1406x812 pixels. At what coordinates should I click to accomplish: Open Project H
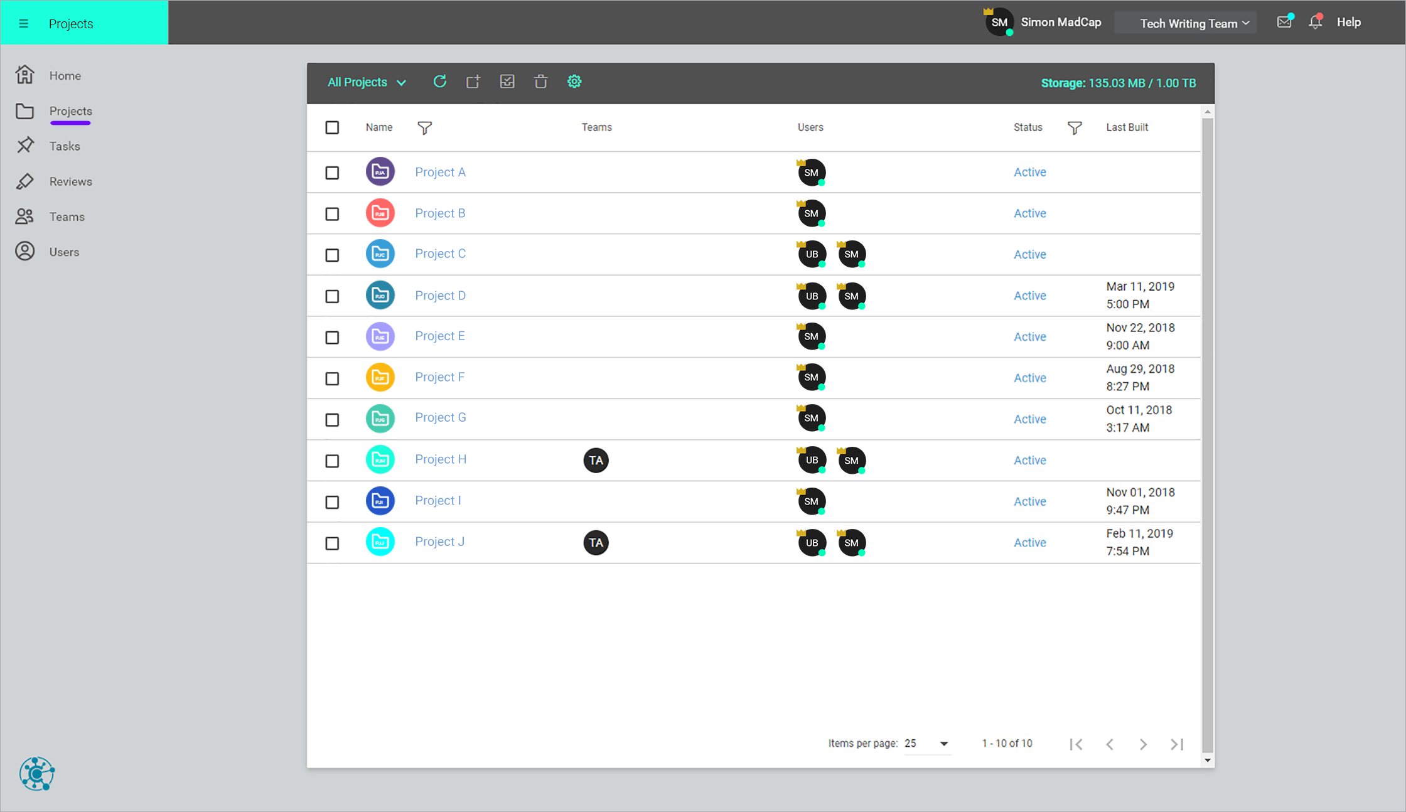[x=440, y=459]
